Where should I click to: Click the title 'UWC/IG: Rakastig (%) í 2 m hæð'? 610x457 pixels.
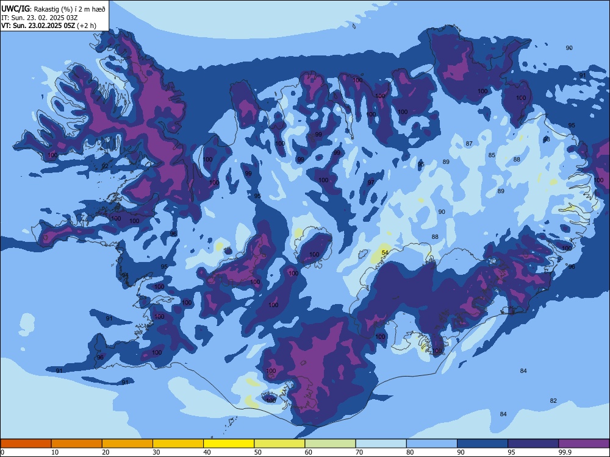click(53, 9)
